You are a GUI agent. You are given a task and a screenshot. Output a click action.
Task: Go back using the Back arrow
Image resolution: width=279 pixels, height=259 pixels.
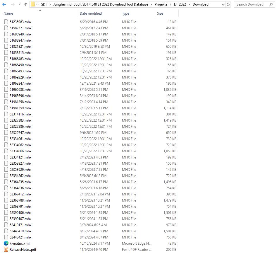point(4,4)
